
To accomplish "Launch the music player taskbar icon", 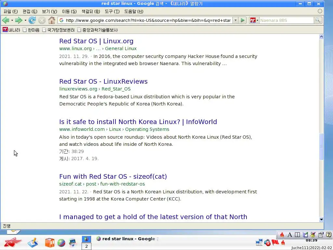I will pyautogui.click(x=73, y=243).
